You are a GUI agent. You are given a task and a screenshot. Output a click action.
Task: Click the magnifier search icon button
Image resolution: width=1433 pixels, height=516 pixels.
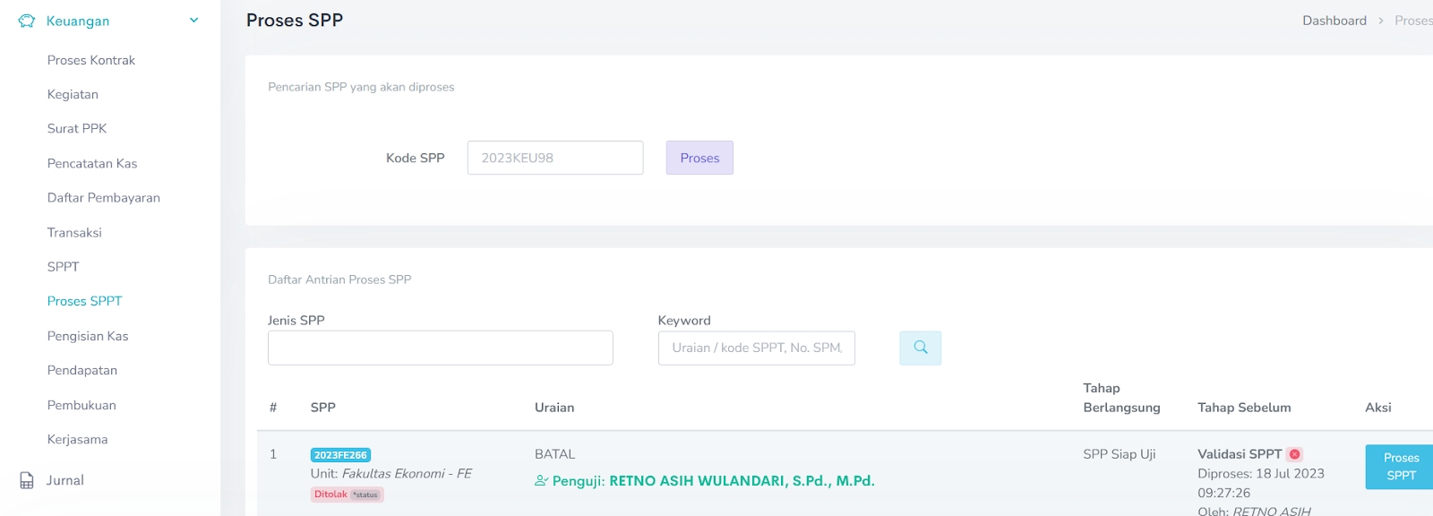tap(920, 348)
